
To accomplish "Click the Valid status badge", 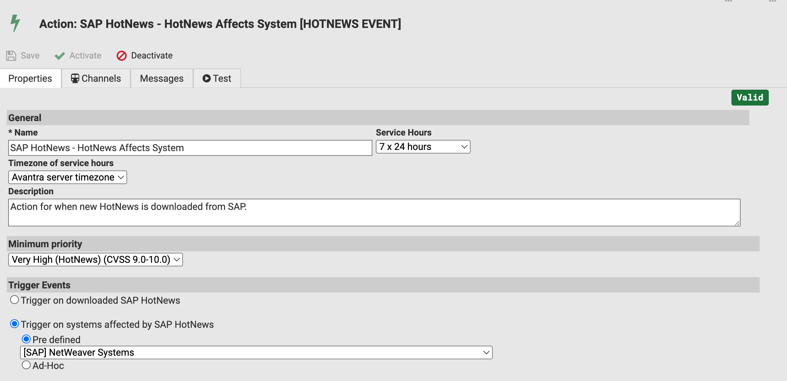I will (x=750, y=97).
